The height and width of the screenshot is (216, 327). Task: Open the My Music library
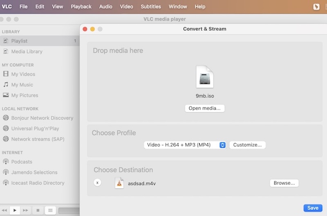pos(22,85)
